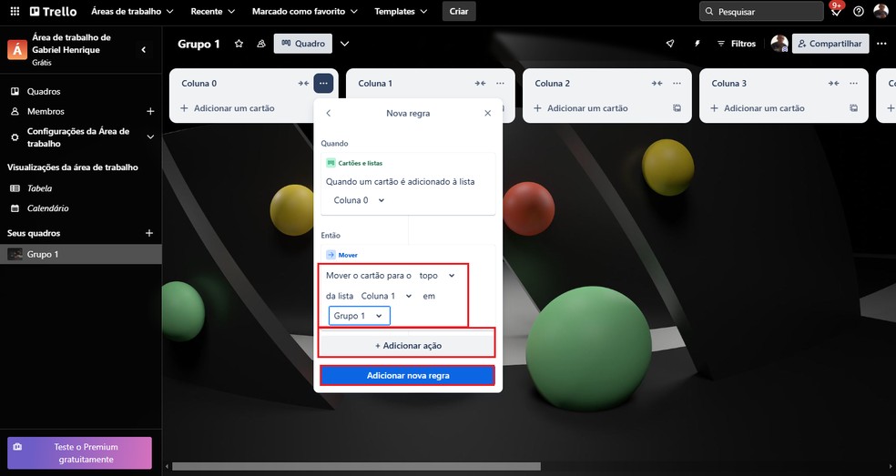The width and height of the screenshot is (896, 476).
Task: Open Coluna 0 list actions menu
Action: 323,84
